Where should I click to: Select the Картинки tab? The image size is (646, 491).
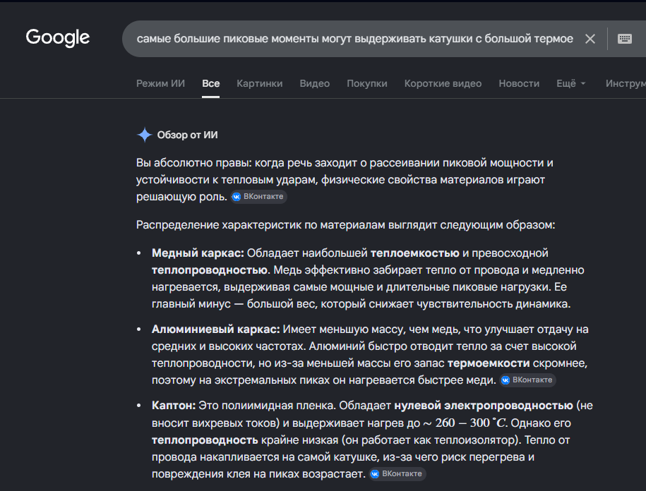pos(260,83)
